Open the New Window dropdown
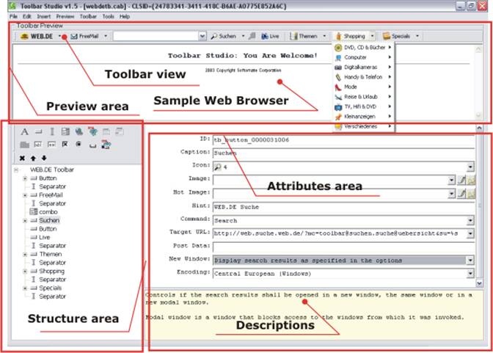This screenshot has width=493, height=353. 470,261
